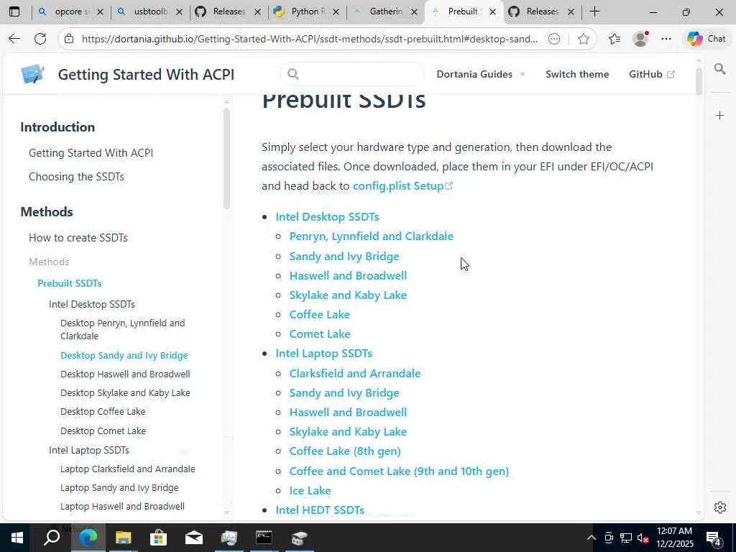
Task: Open the Favorites list icon
Action: (614, 39)
